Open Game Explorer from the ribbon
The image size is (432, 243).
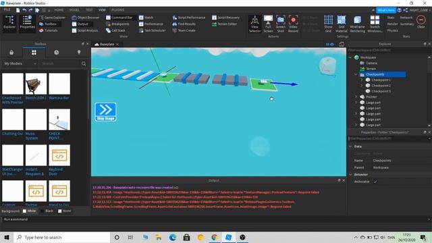click(52, 18)
